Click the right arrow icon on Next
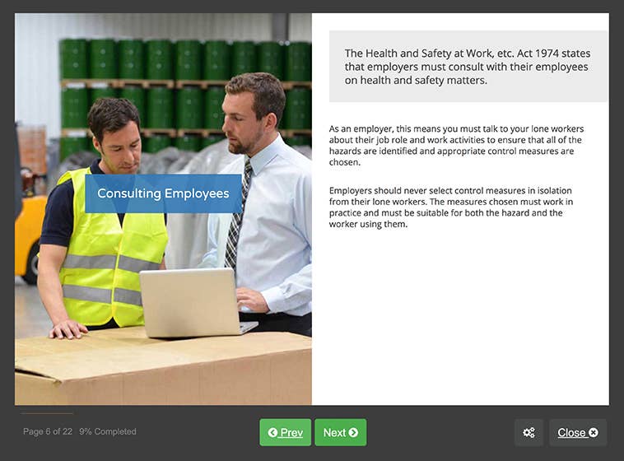The width and height of the screenshot is (624, 461). pyautogui.click(x=353, y=433)
